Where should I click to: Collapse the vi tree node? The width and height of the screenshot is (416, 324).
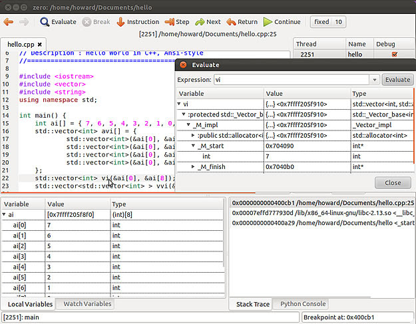(179, 104)
